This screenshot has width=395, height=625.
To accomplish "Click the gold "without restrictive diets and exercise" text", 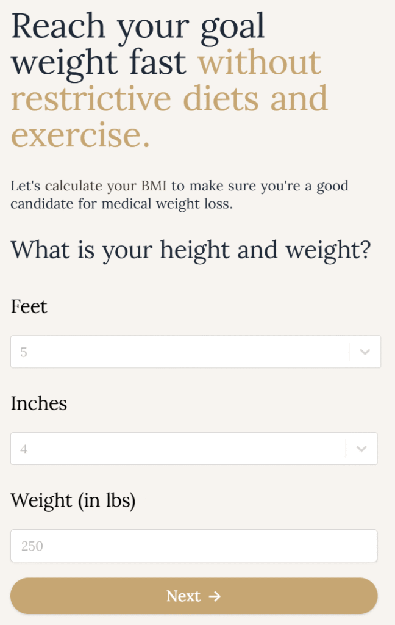I will click(169, 99).
